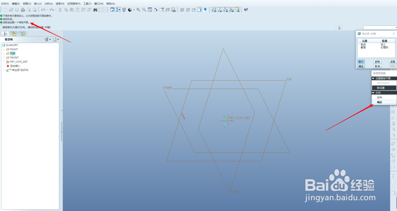Click the Open file folder icon
This screenshot has height=211, width=397.
click(x=11, y=10)
